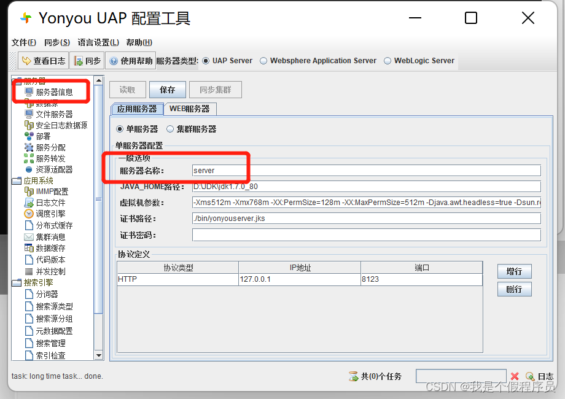
Task: Click the 保存 button
Action: 168,90
